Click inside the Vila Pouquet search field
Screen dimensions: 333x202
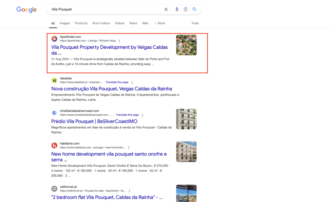(106, 9)
